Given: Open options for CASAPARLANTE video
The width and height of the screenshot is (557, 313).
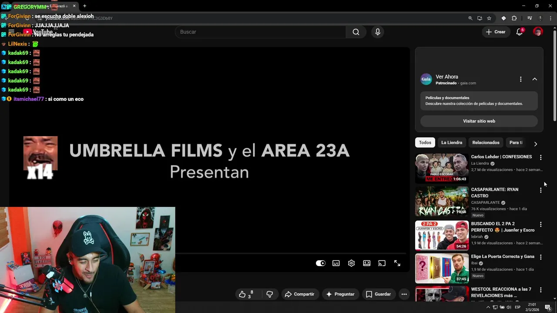Looking at the screenshot, I should (541, 190).
